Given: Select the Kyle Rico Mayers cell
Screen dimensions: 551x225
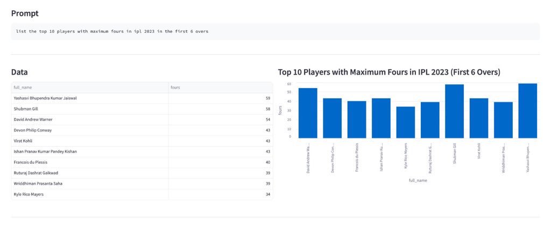Looking at the screenshot, I should (x=90, y=194).
